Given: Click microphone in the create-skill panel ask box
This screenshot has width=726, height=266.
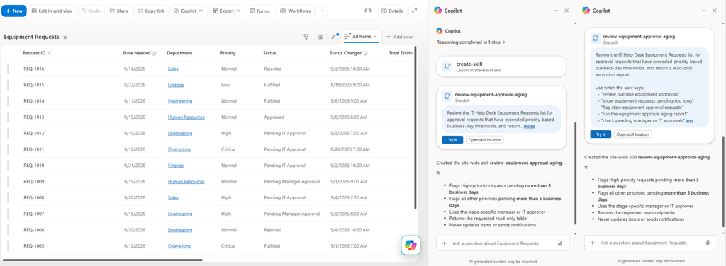Looking at the screenshot, I should [560, 243].
